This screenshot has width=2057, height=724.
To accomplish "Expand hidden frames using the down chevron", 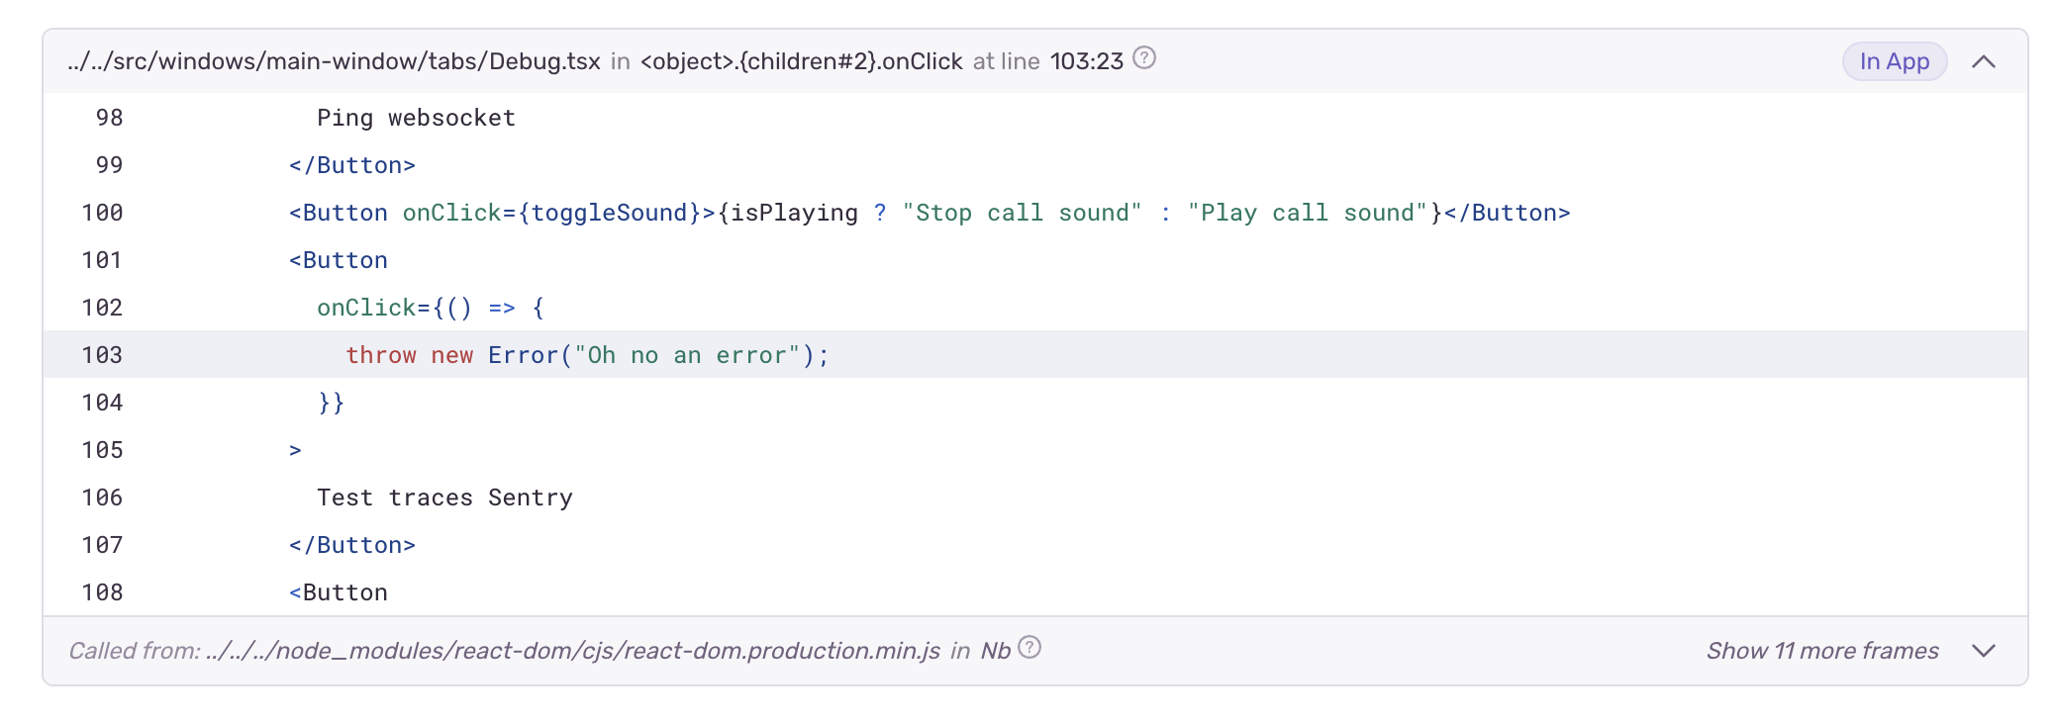I will 1983,651.
